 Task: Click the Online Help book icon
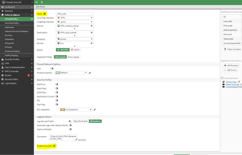click(224, 82)
